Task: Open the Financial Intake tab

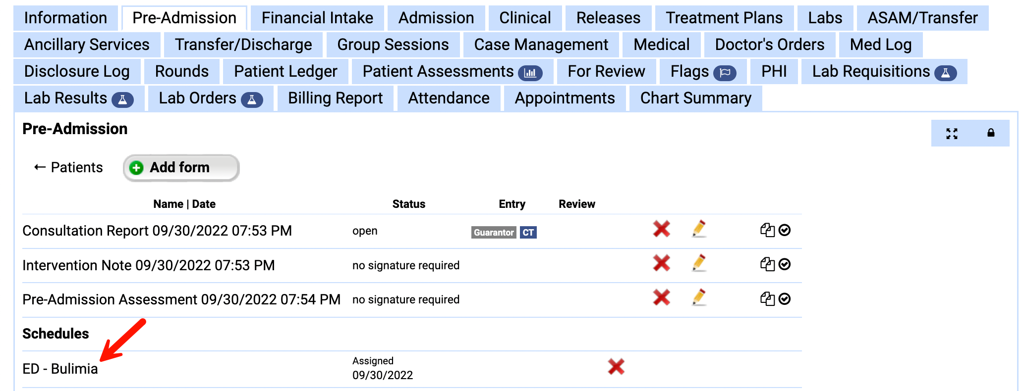Action: pos(317,18)
